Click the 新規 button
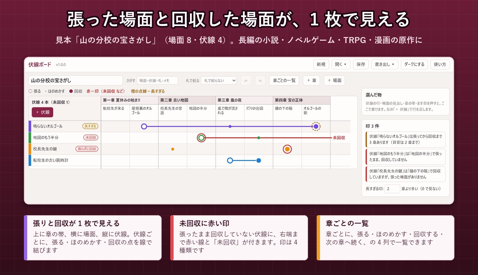The height and width of the screenshot is (275, 478). click(x=321, y=64)
